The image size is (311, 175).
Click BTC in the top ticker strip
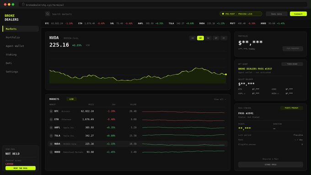(59, 23)
